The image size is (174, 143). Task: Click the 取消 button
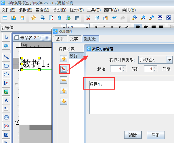pyautogui.click(x=156, y=135)
